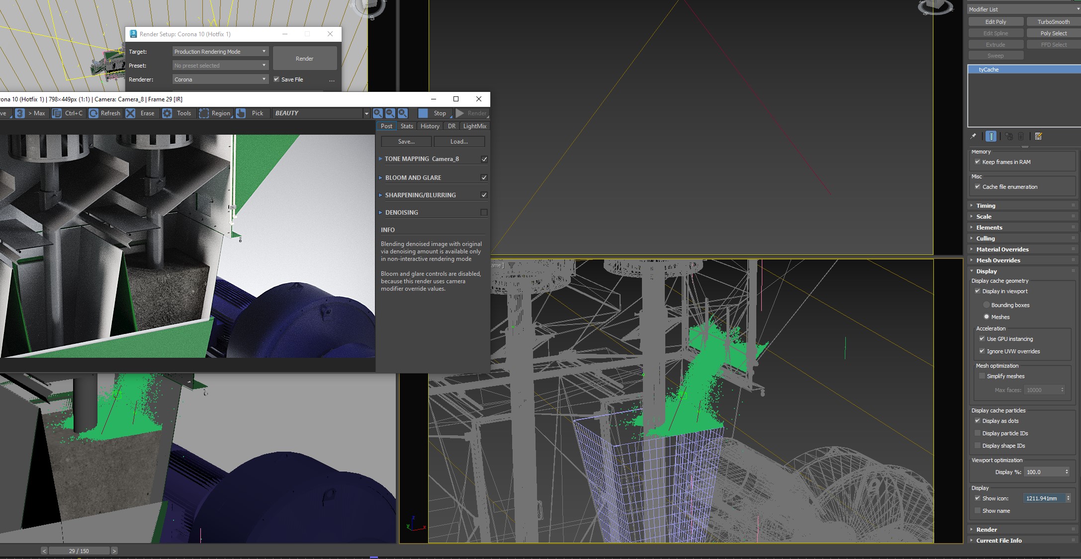
Task: Uncheck Keep frames in RAM
Action: tap(978, 162)
